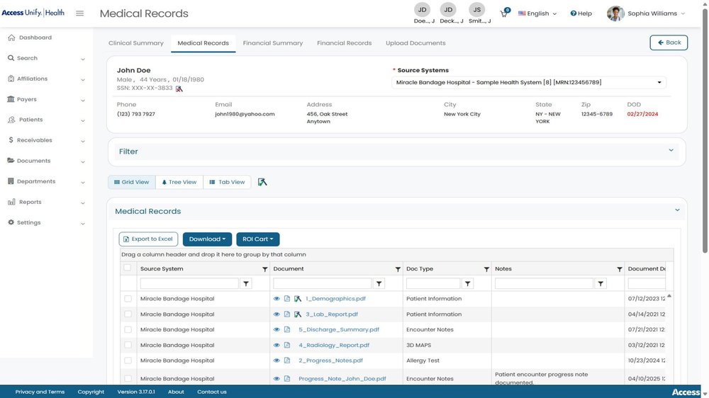Click the PDF file icon for 3_Lab_Report.pdf

pyautogui.click(x=286, y=314)
